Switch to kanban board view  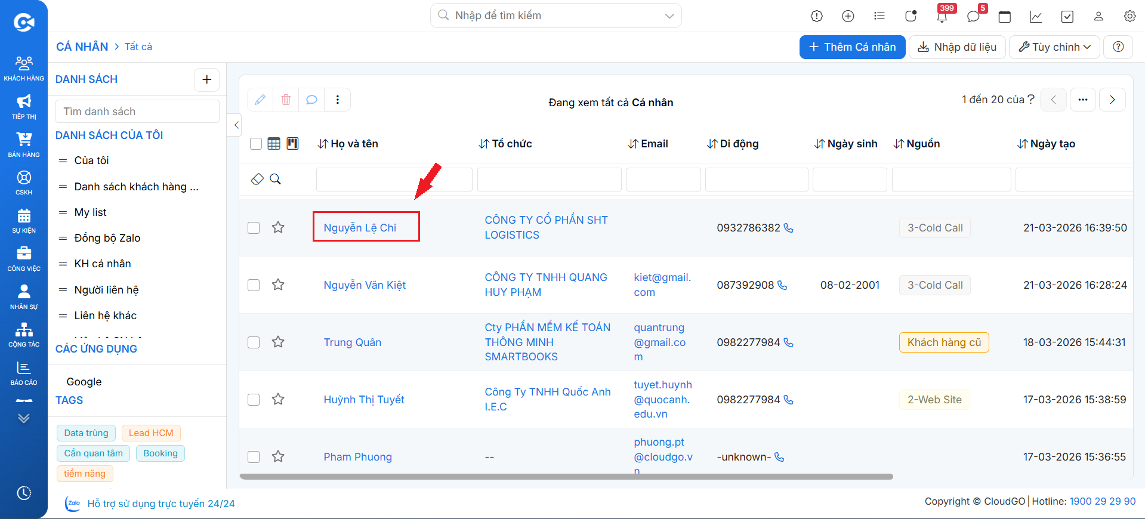click(x=293, y=144)
